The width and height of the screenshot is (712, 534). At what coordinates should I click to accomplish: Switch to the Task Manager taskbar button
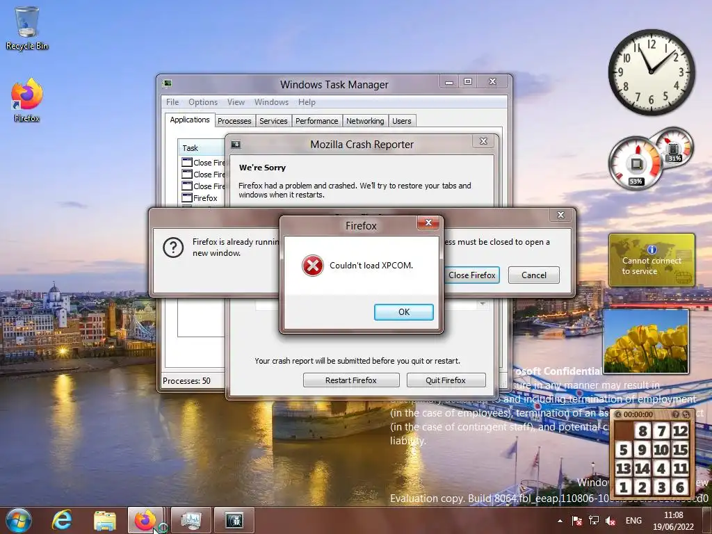click(193, 520)
